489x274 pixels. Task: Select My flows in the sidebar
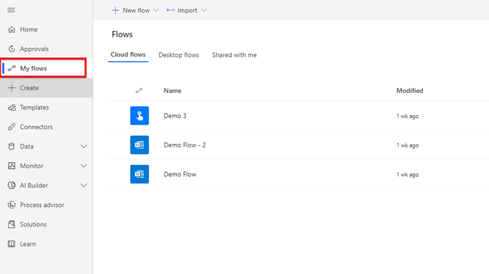click(x=33, y=68)
